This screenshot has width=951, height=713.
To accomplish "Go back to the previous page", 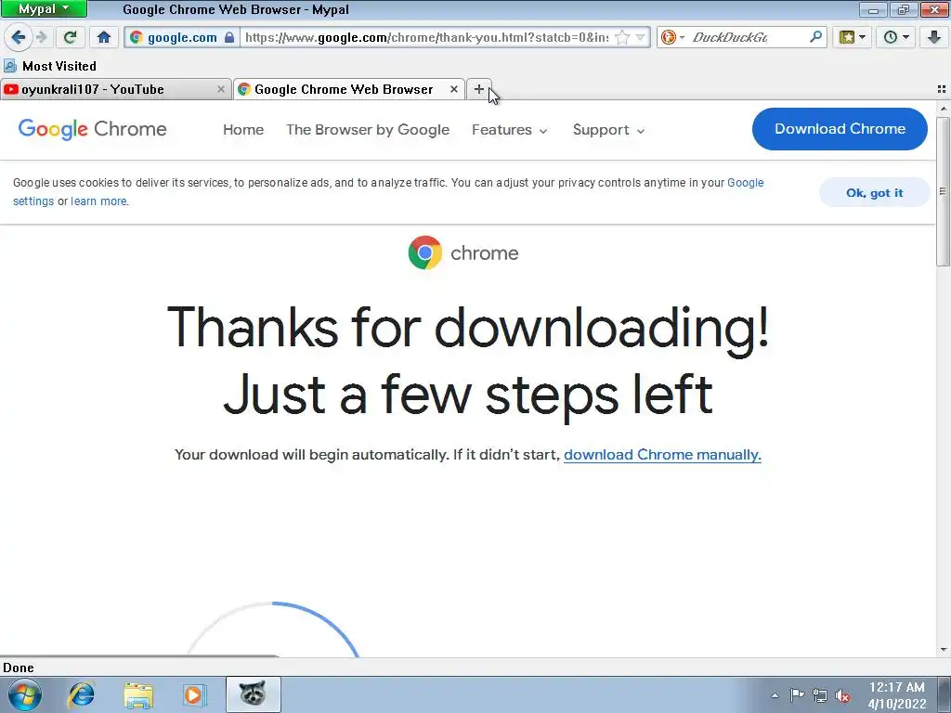I will (x=19, y=37).
